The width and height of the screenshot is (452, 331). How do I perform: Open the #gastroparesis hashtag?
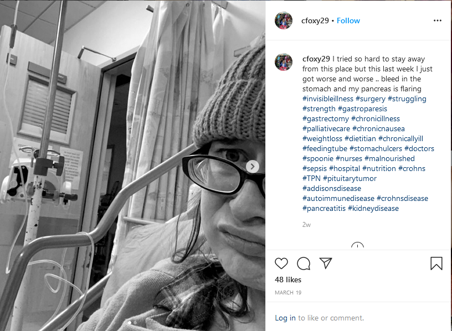(362, 109)
